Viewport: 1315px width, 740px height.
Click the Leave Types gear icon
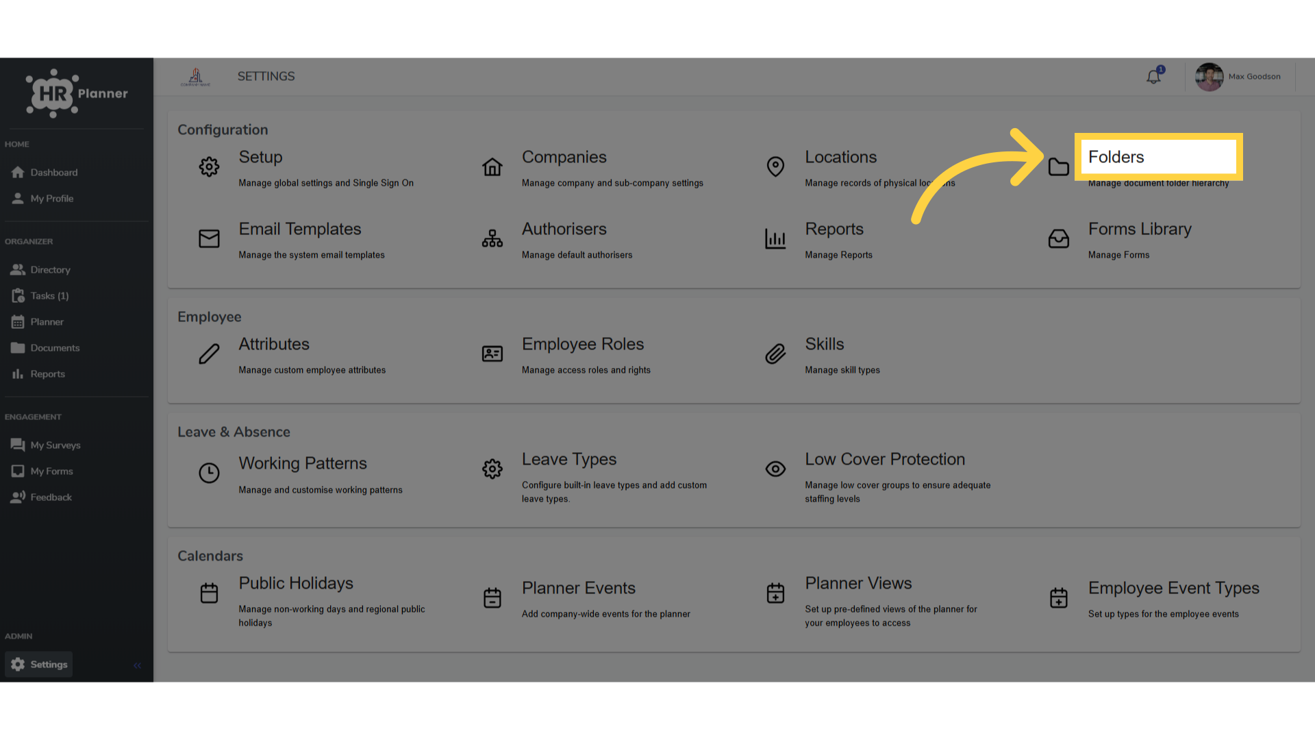(492, 469)
